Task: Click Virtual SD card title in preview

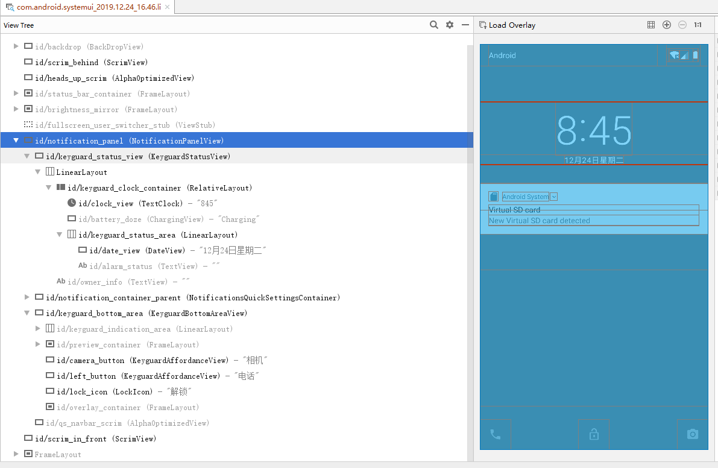Action: pos(515,210)
